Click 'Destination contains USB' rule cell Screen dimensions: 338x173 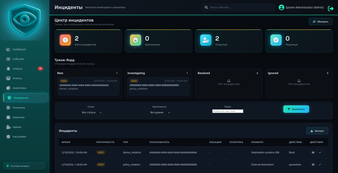[x=265, y=152]
